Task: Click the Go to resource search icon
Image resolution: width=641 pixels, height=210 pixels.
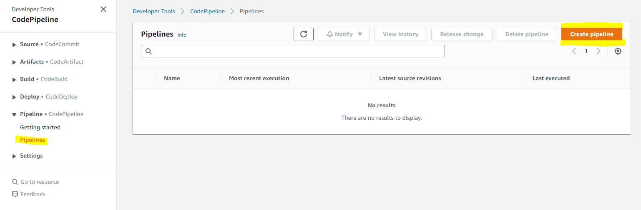Action: click(x=15, y=182)
